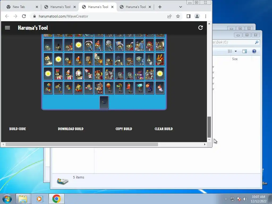The image size is (272, 204).
Task: Click the share page icon in address bar
Action: coord(169,16)
